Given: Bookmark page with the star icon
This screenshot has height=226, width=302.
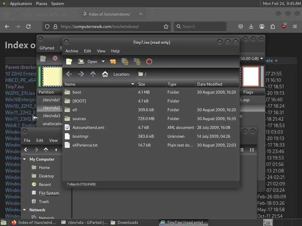Looking at the screenshot, I should (x=166, y=26).
